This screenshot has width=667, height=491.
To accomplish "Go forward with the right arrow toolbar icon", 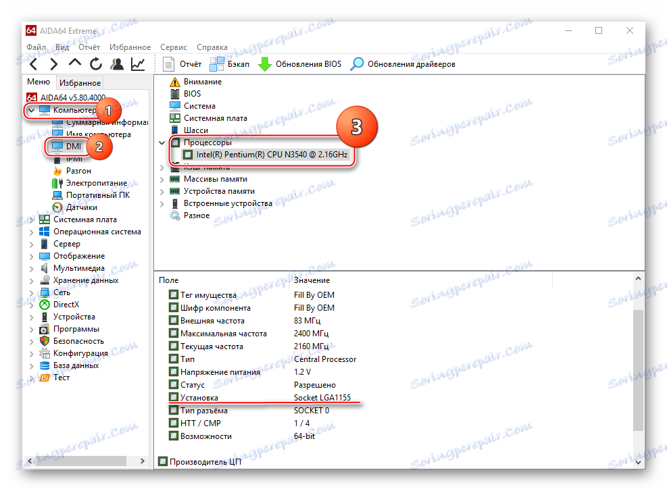I will [x=53, y=64].
